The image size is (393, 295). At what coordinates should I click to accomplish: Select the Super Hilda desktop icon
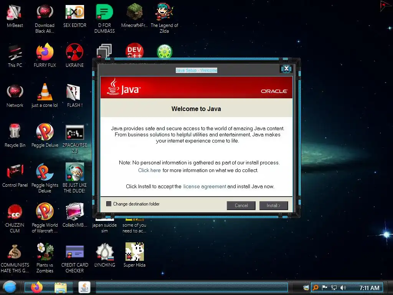[x=134, y=255]
